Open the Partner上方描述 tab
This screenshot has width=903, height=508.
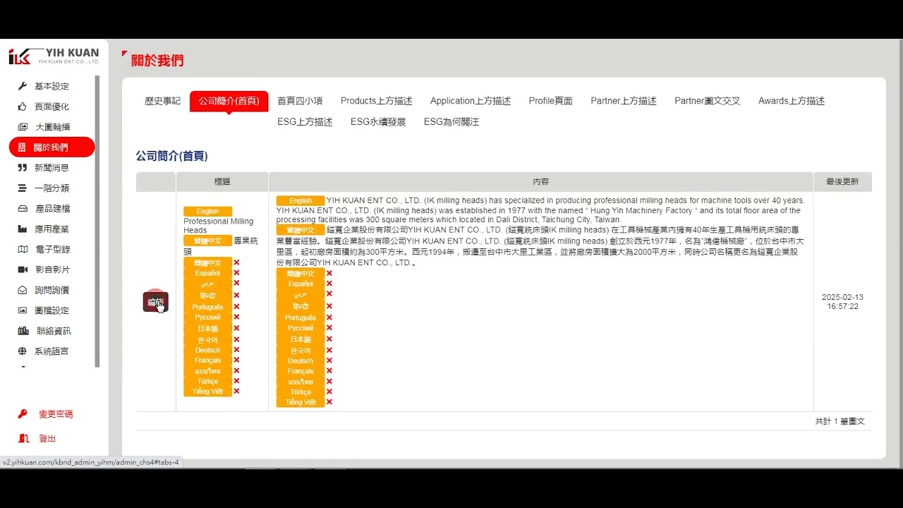pos(624,101)
